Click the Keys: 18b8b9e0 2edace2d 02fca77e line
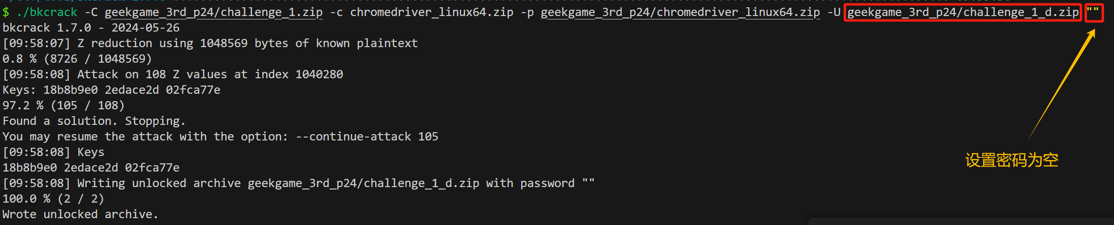Screen dimensions: 1114x225 111,90
